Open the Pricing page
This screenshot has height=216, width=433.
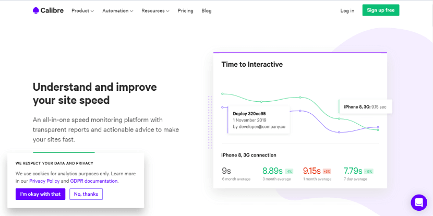point(185,11)
